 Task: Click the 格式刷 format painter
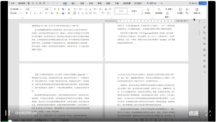(14, 9)
